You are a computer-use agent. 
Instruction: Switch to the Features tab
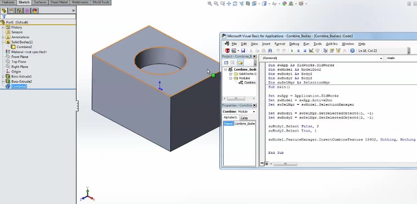tap(8, 3)
